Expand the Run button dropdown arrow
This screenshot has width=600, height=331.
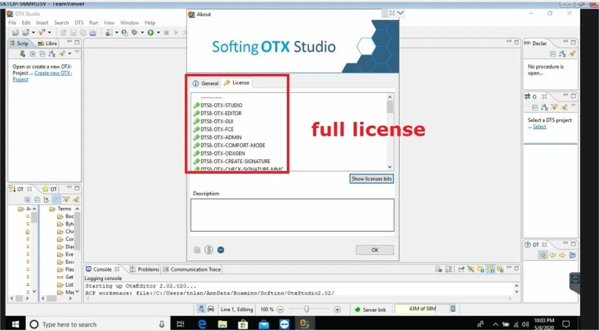[x=158, y=32]
